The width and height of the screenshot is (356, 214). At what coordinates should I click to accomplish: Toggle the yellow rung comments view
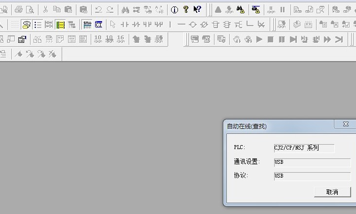26,24
